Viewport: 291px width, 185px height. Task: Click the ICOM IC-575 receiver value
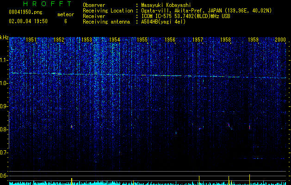[x=186, y=16]
